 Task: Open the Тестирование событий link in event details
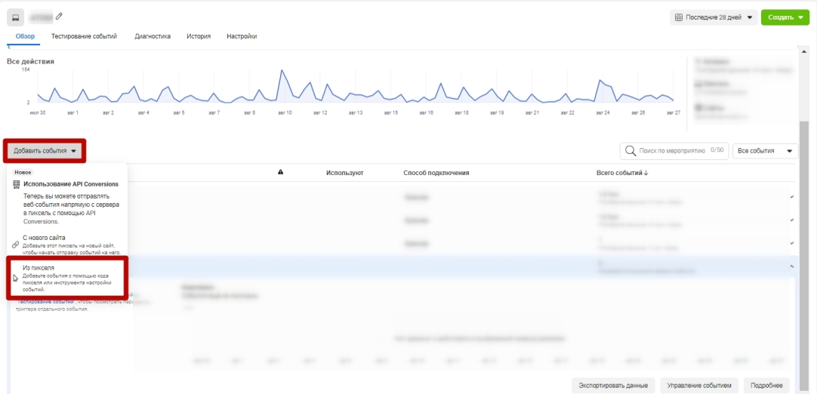[x=45, y=301]
